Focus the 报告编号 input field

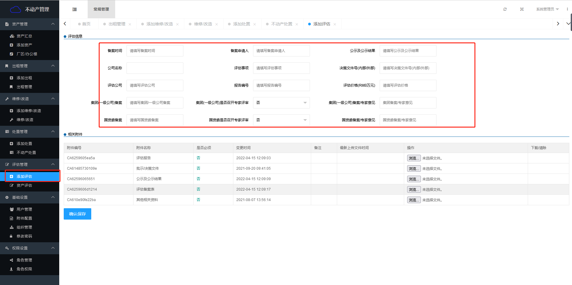[x=281, y=85]
